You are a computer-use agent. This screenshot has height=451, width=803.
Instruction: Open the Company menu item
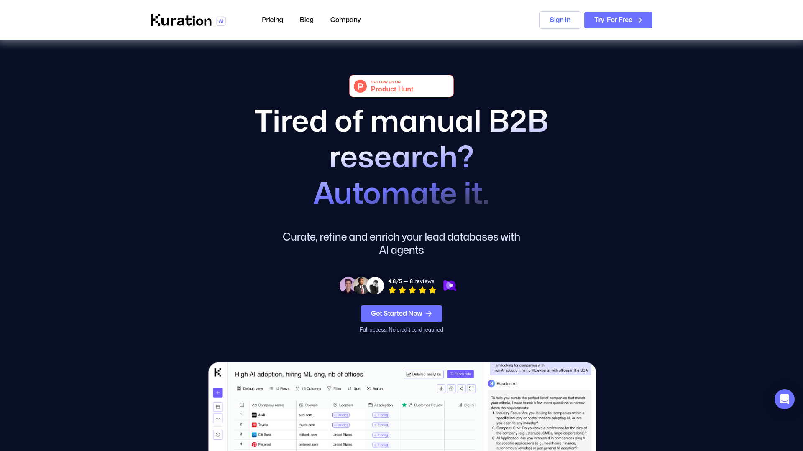coord(345,20)
